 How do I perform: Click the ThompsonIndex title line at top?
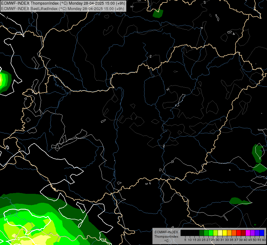(63, 3)
